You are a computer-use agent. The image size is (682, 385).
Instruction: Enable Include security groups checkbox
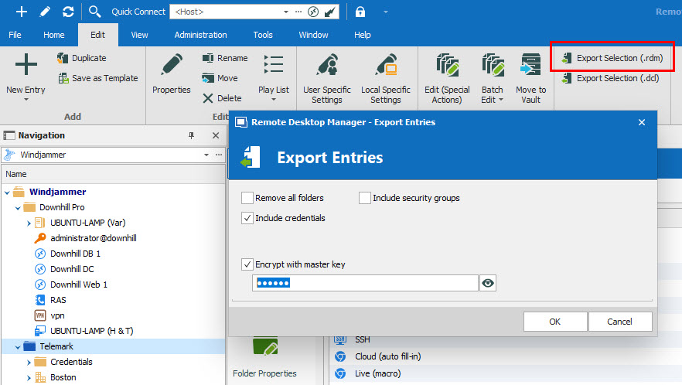[365, 198]
